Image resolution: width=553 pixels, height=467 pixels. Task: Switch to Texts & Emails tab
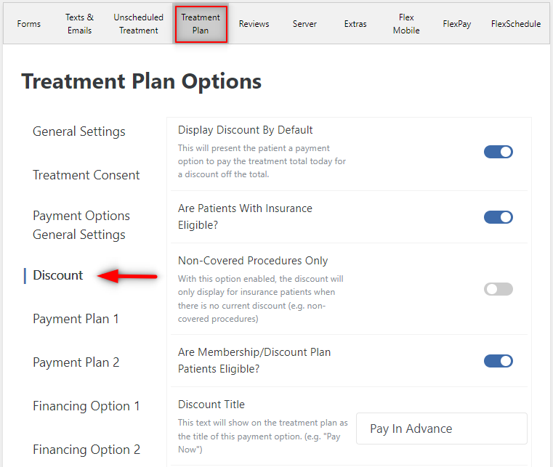(x=79, y=24)
